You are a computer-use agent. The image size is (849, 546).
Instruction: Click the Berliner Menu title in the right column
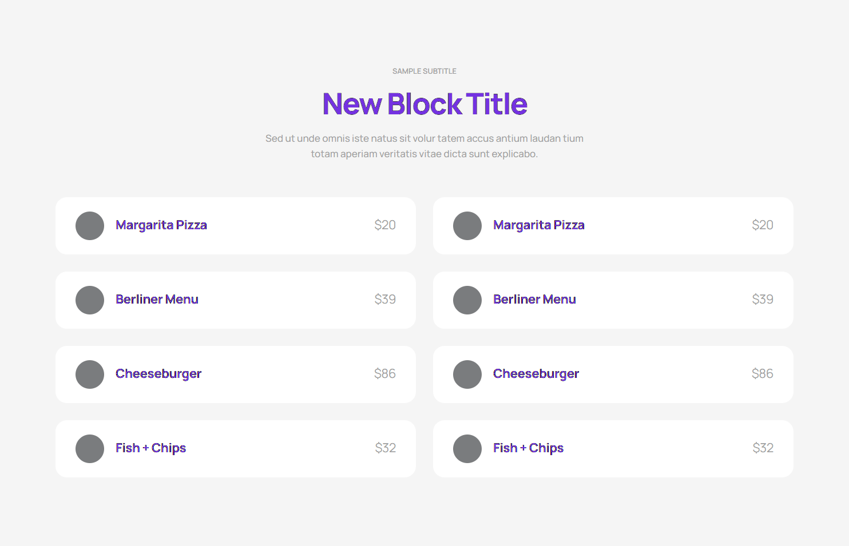[534, 300]
